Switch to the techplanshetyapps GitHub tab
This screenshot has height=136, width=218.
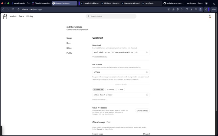tap(173, 3)
